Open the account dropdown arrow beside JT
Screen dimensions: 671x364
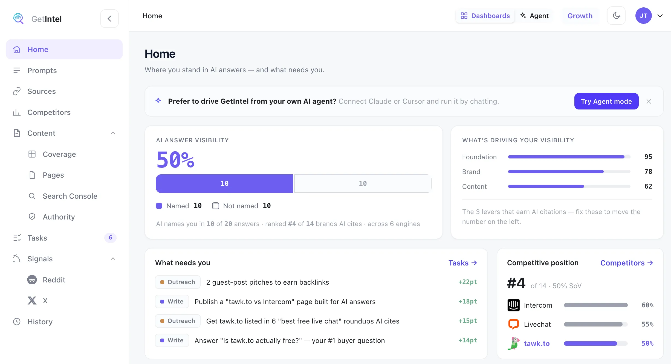click(x=660, y=16)
